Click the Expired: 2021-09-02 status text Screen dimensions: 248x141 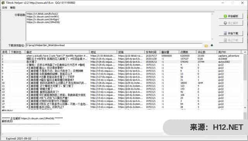(19, 138)
